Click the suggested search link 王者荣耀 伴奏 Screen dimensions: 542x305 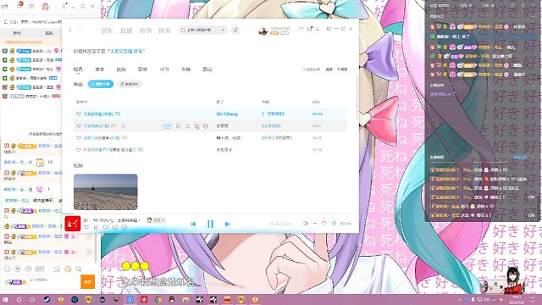127,51
